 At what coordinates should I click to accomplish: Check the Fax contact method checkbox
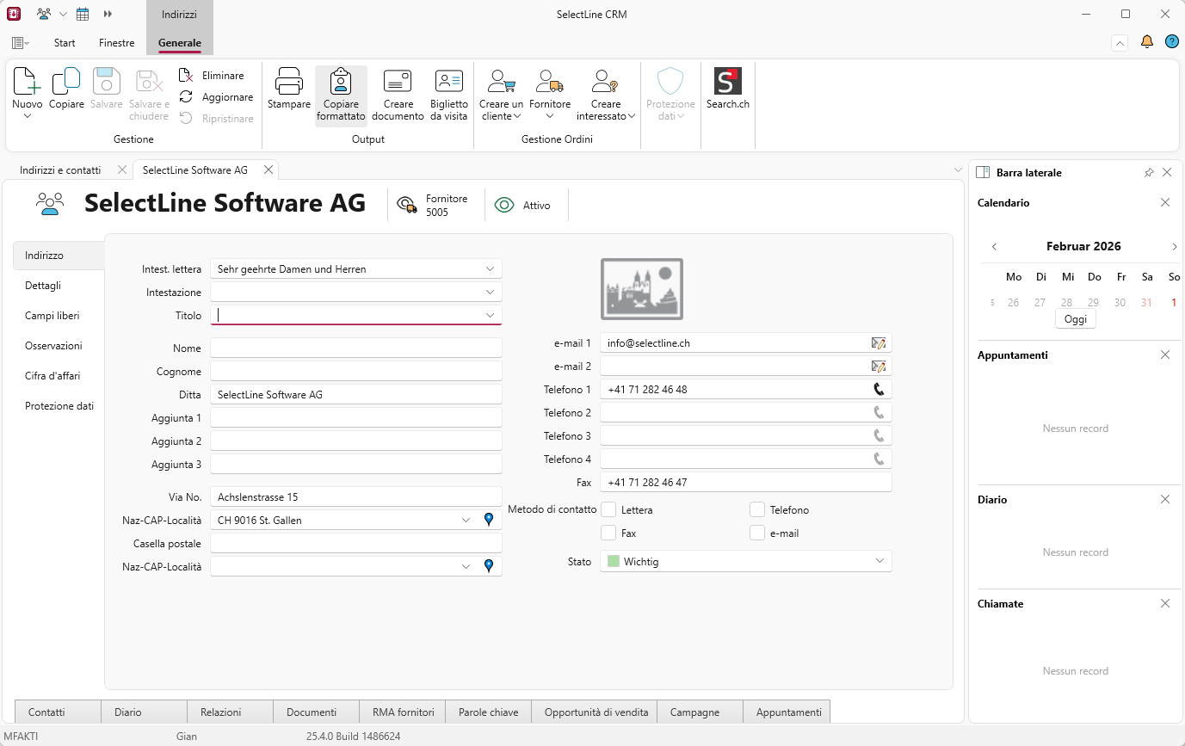608,533
